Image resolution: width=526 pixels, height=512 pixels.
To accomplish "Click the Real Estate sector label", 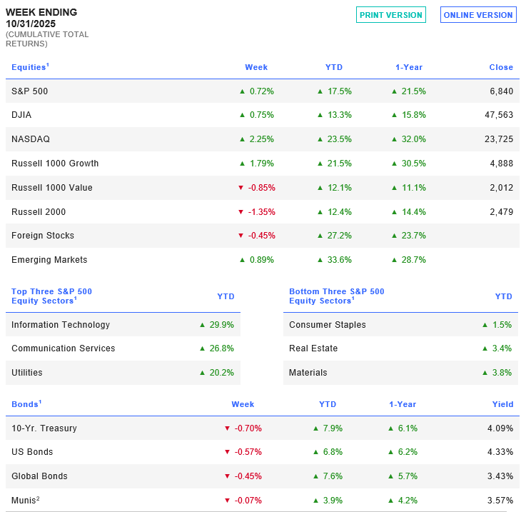I will pyautogui.click(x=313, y=348).
